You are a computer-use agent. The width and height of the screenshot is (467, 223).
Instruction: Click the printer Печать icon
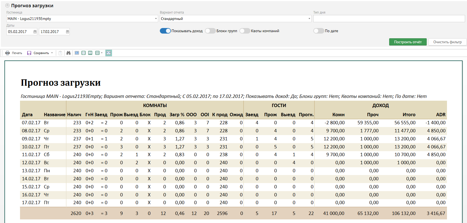click(8, 53)
